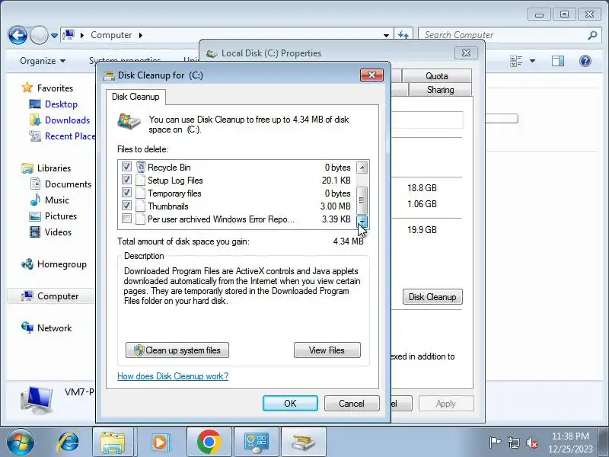This screenshot has width=609, height=457.
Task: Select Computer in navigation pane
Action: [x=58, y=296]
